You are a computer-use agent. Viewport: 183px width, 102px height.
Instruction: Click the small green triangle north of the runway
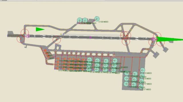point(39,29)
